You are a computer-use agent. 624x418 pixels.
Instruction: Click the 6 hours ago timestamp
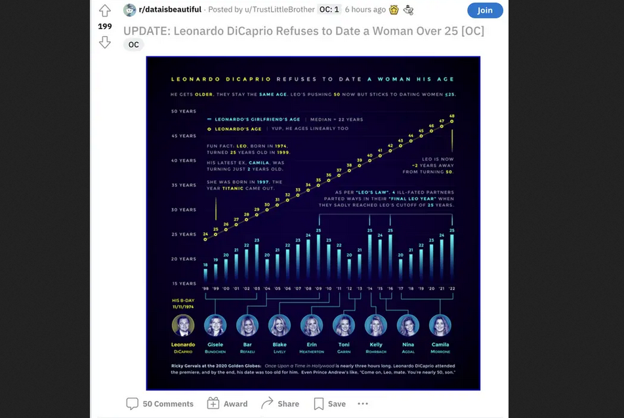[365, 10]
